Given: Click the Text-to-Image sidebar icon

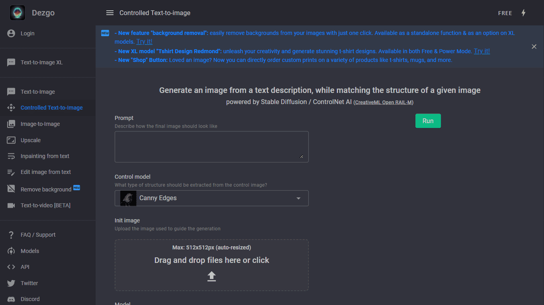Looking at the screenshot, I should click(11, 92).
